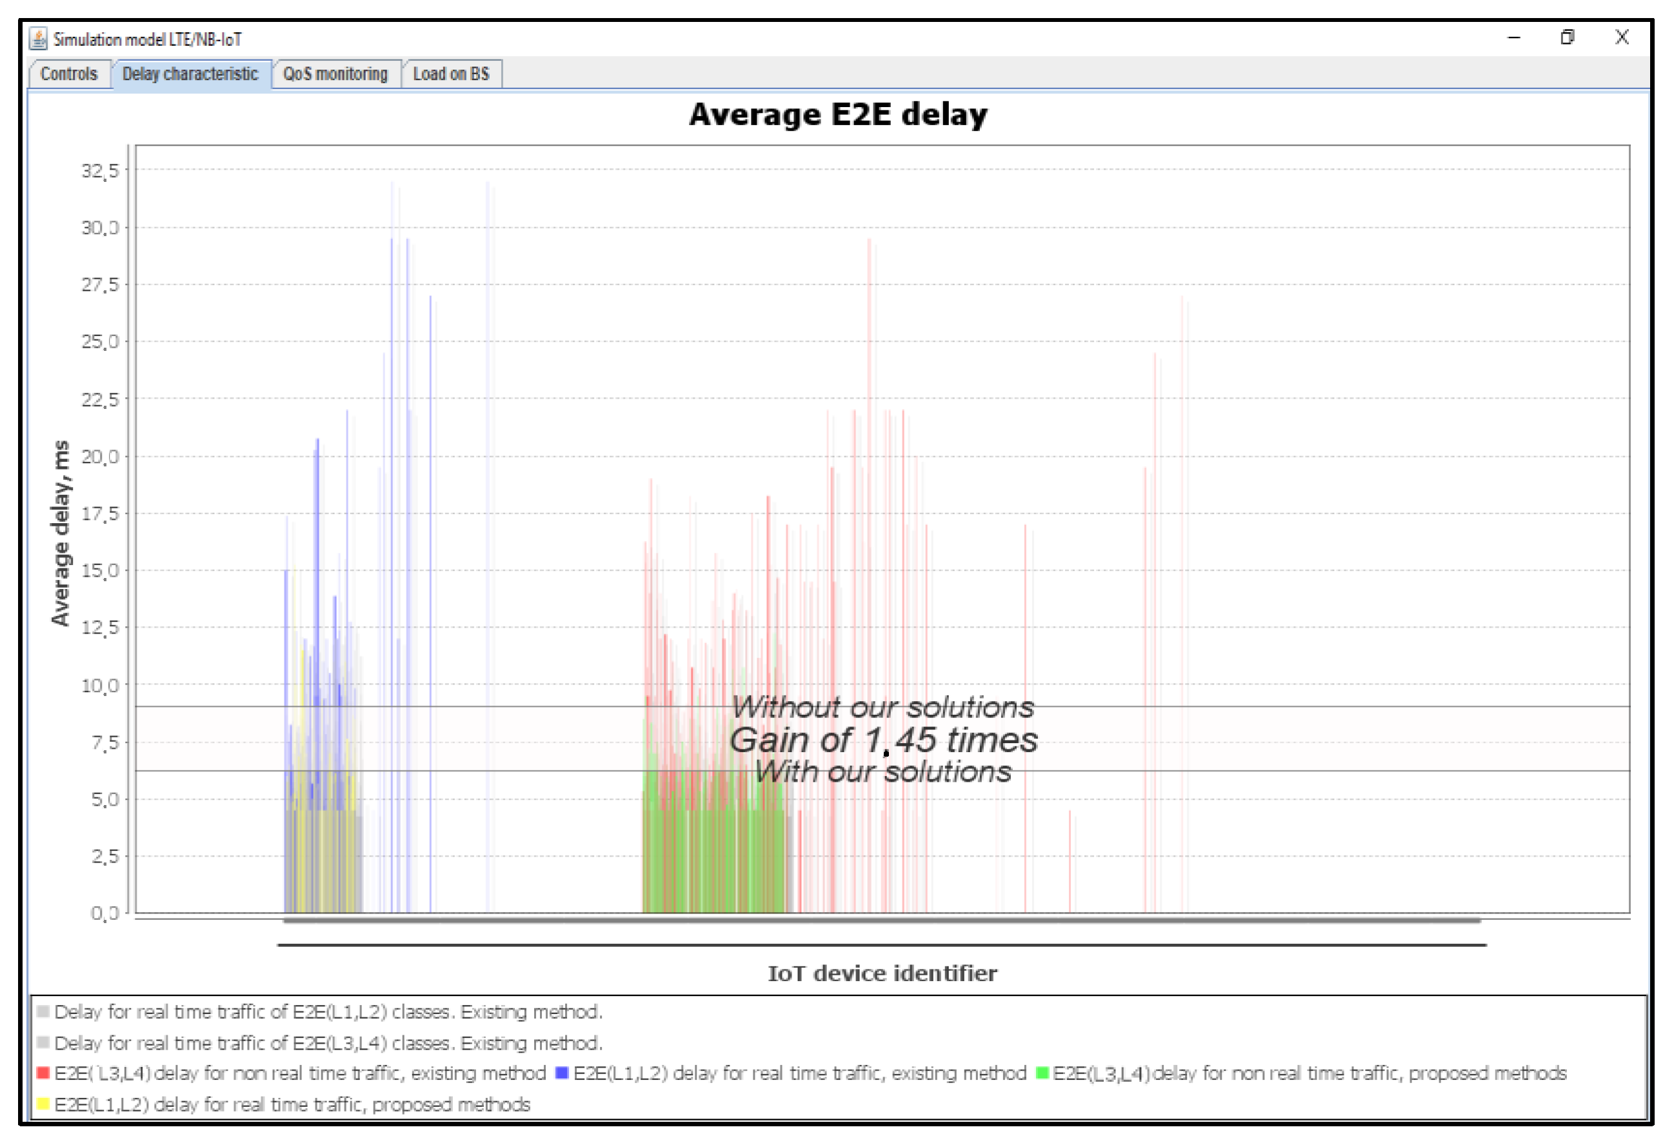Viewport: 1674px width, 1145px height.
Task: Click the 'Without our solutions' annotation text
Action: click(883, 708)
